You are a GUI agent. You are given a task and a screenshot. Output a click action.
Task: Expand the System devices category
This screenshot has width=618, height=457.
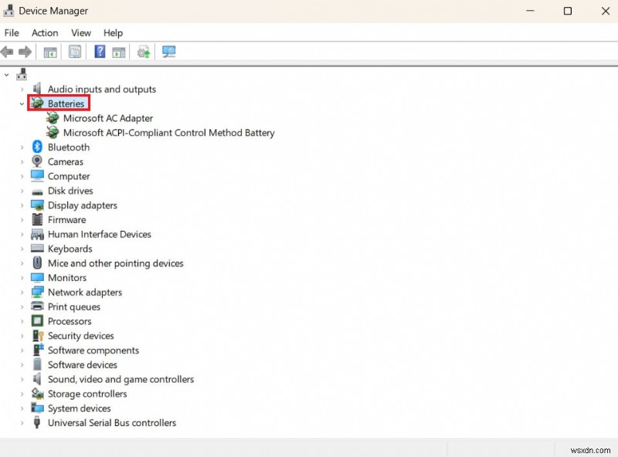click(22, 408)
